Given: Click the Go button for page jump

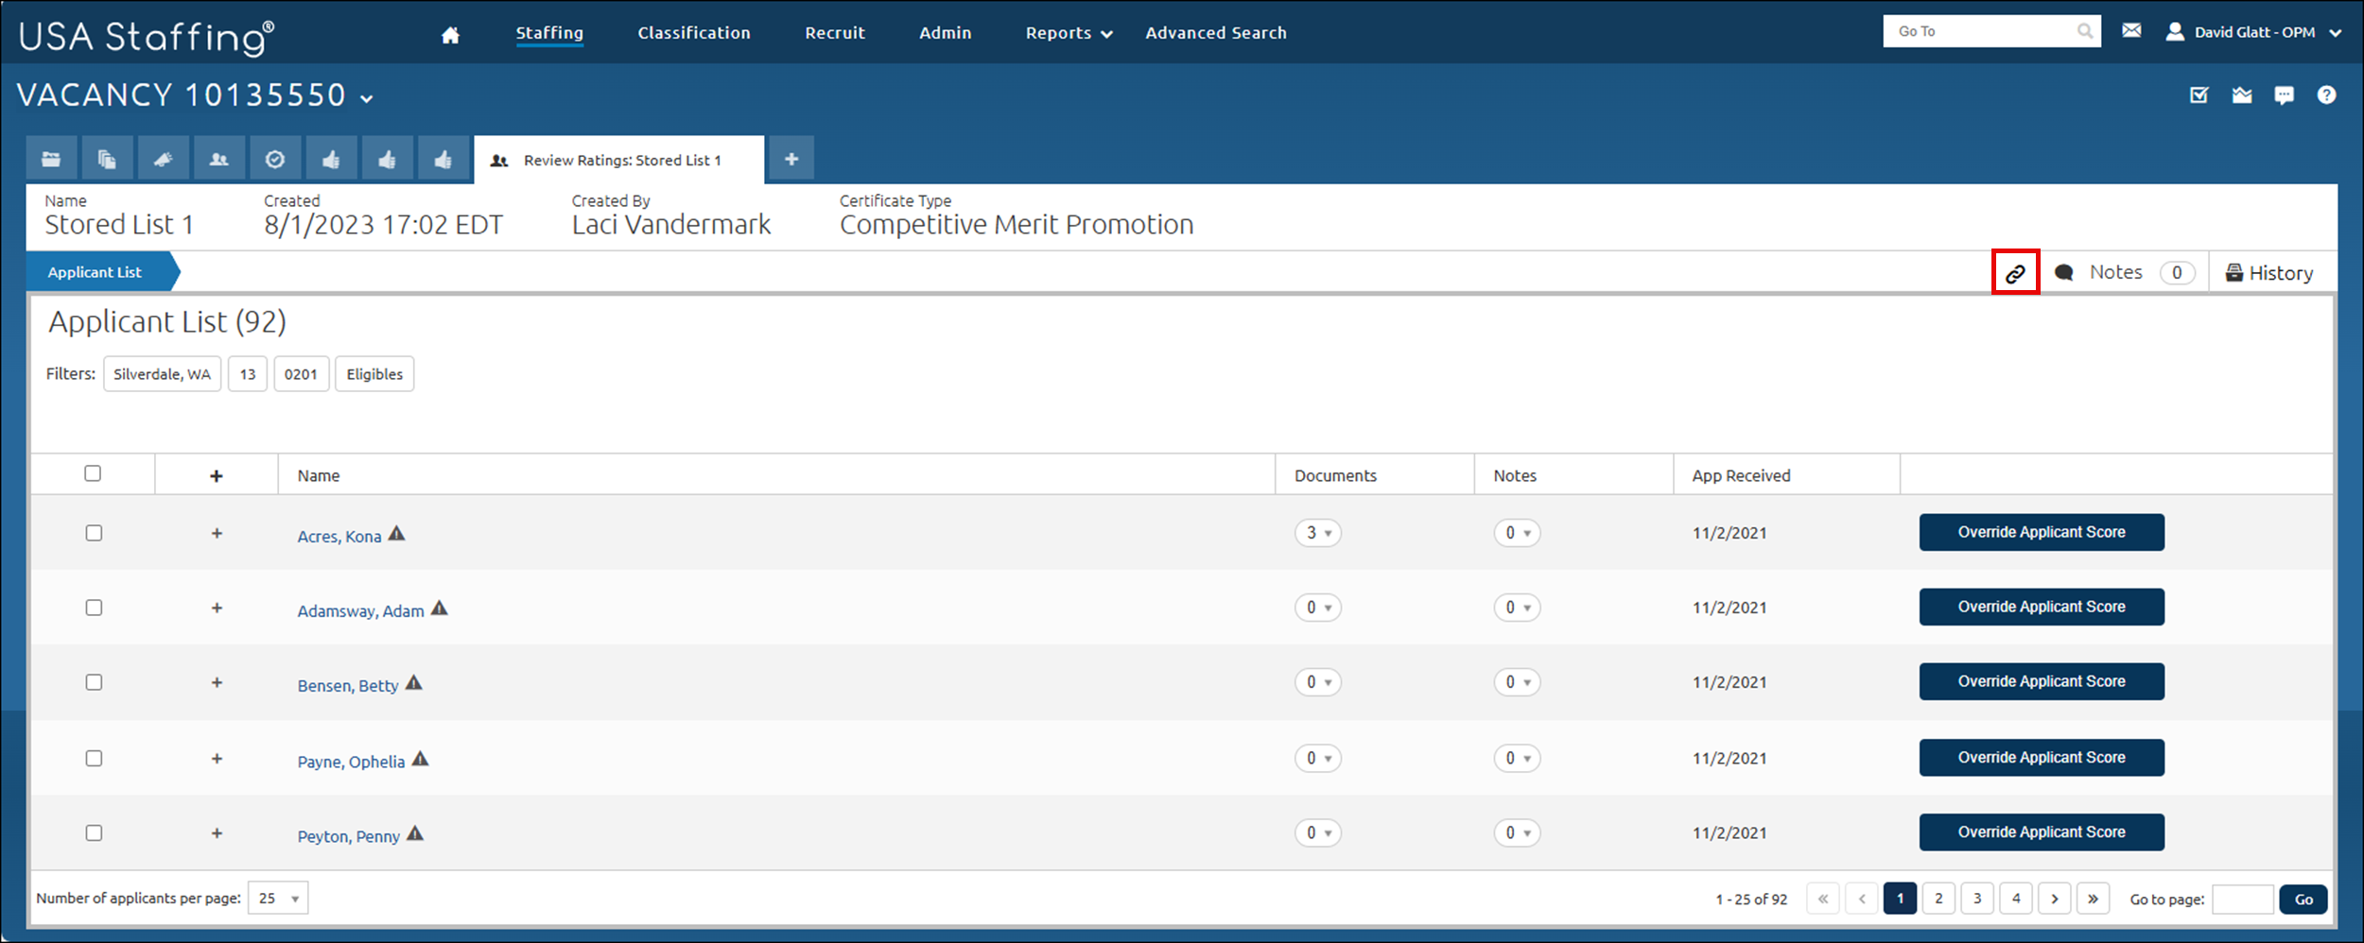Looking at the screenshot, I should point(2303,899).
